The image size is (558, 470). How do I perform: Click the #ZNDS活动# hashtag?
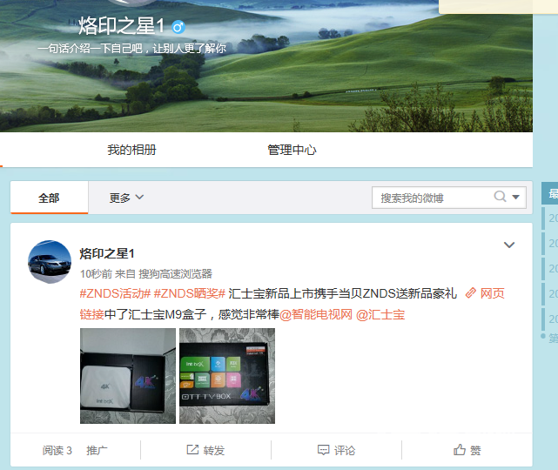tap(115, 293)
